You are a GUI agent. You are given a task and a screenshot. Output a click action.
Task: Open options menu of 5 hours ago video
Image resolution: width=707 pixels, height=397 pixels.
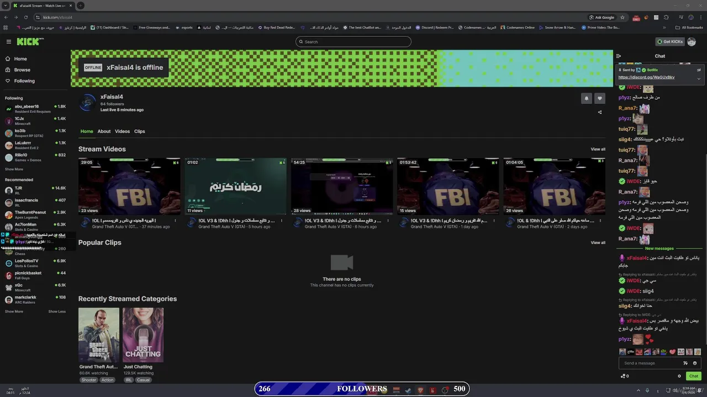tap(282, 221)
